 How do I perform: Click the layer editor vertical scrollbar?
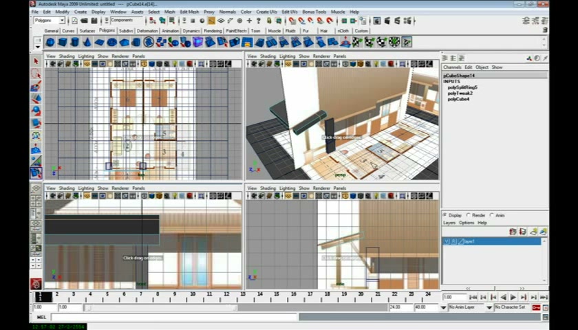[544, 261]
